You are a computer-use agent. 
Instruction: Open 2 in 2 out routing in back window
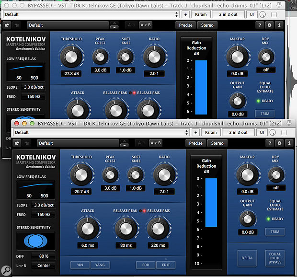tap(228, 14)
